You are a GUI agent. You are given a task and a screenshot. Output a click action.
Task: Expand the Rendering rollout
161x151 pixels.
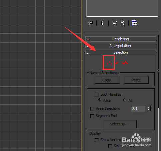pos(121,39)
